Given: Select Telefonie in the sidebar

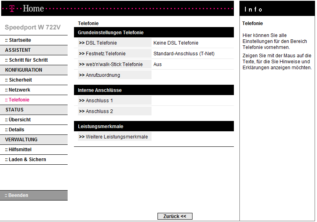Looking at the screenshot, I should point(17,100).
